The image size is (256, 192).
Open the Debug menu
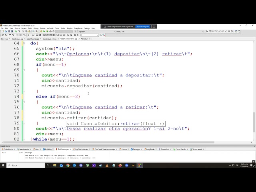(x=36, y=28)
